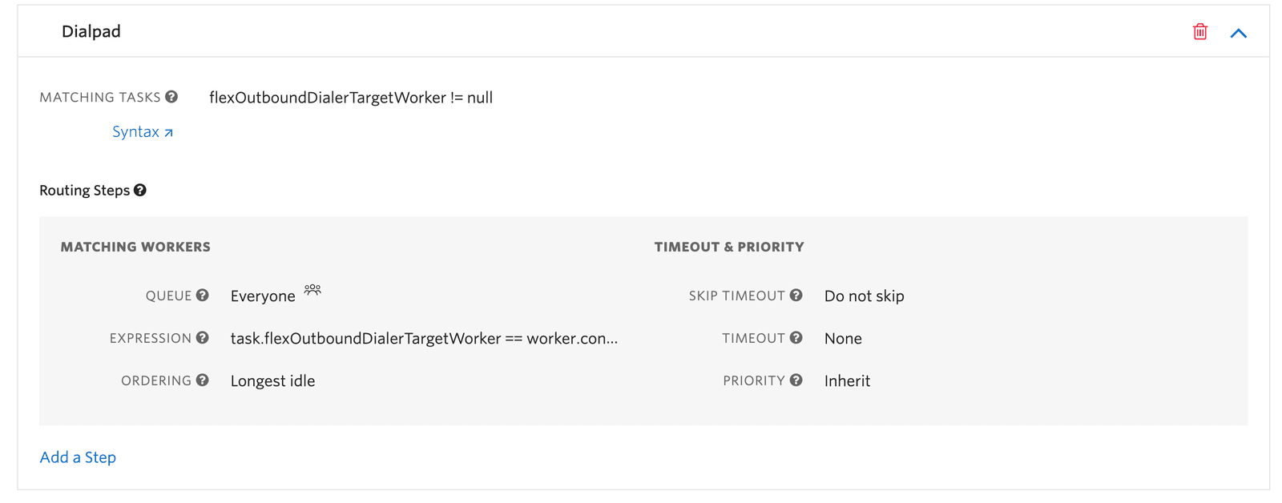
Task: Open the Everyone queue selector
Action: point(263,296)
